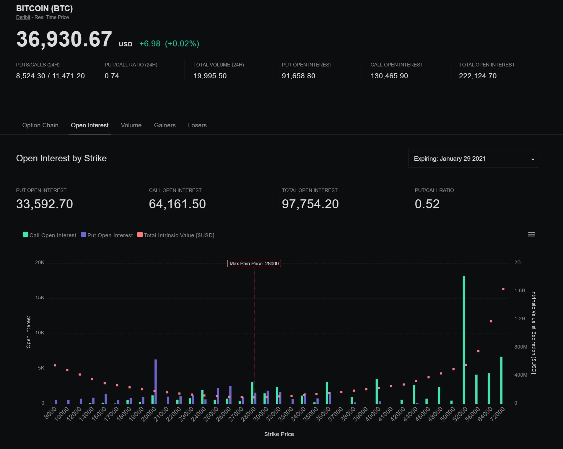Click the BTC price 36,930.67

pos(64,39)
